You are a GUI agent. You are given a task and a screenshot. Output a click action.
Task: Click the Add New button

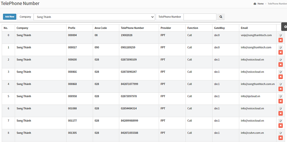(10, 17)
